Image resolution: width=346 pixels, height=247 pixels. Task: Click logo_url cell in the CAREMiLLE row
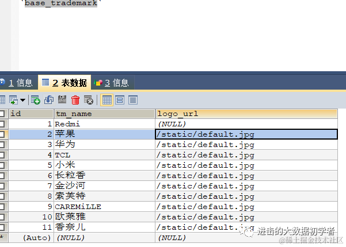coord(246,207)
